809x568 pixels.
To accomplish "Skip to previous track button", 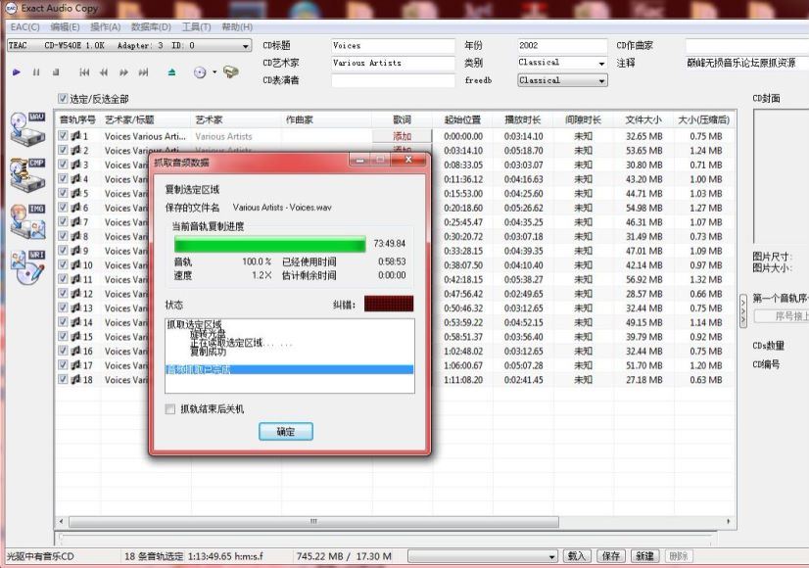I will coord(84,72).
